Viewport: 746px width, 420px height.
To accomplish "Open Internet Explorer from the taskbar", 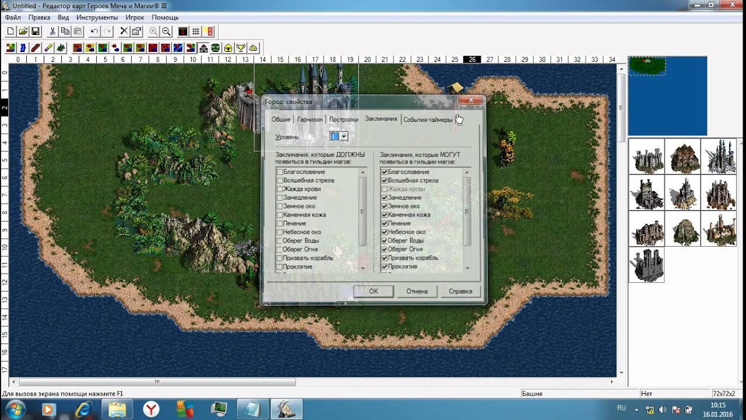I will (83, 409).
